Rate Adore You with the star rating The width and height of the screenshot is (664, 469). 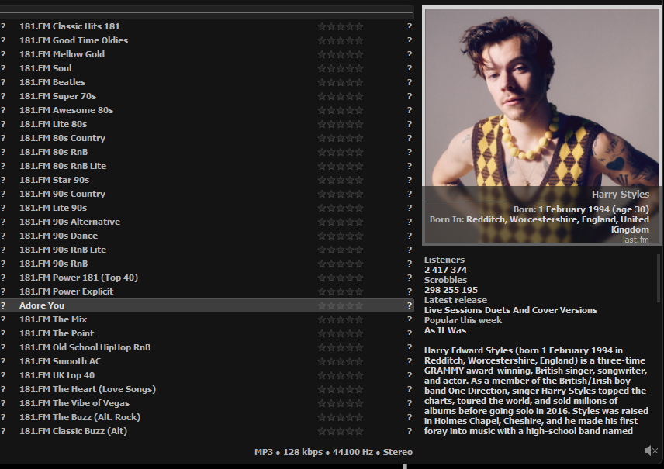tap(341, 305)
